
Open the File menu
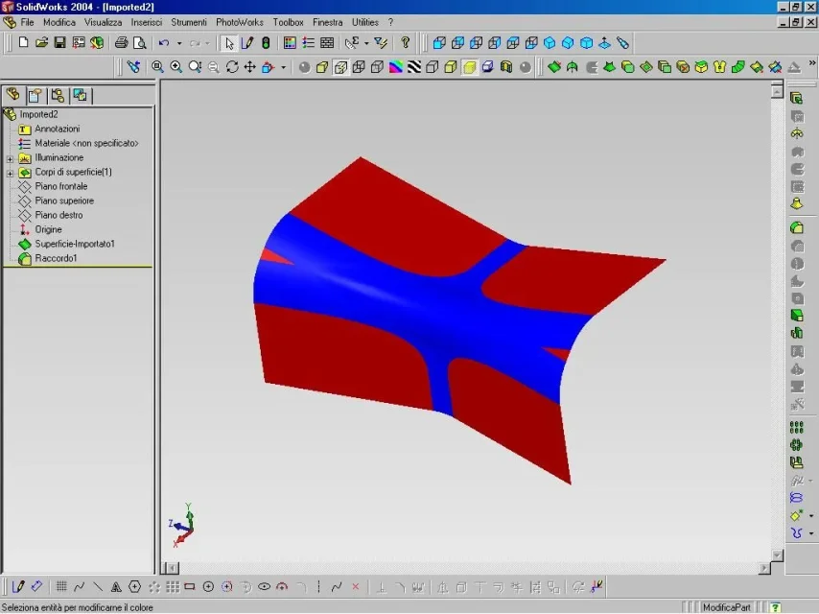[27, 22]
